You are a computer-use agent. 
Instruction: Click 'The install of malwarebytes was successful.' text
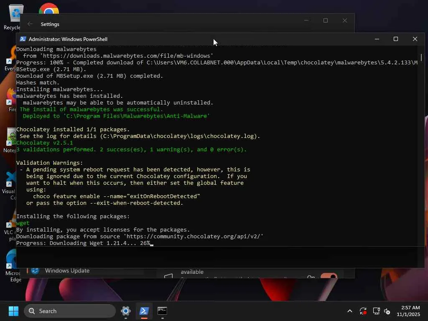coord(91,109)
